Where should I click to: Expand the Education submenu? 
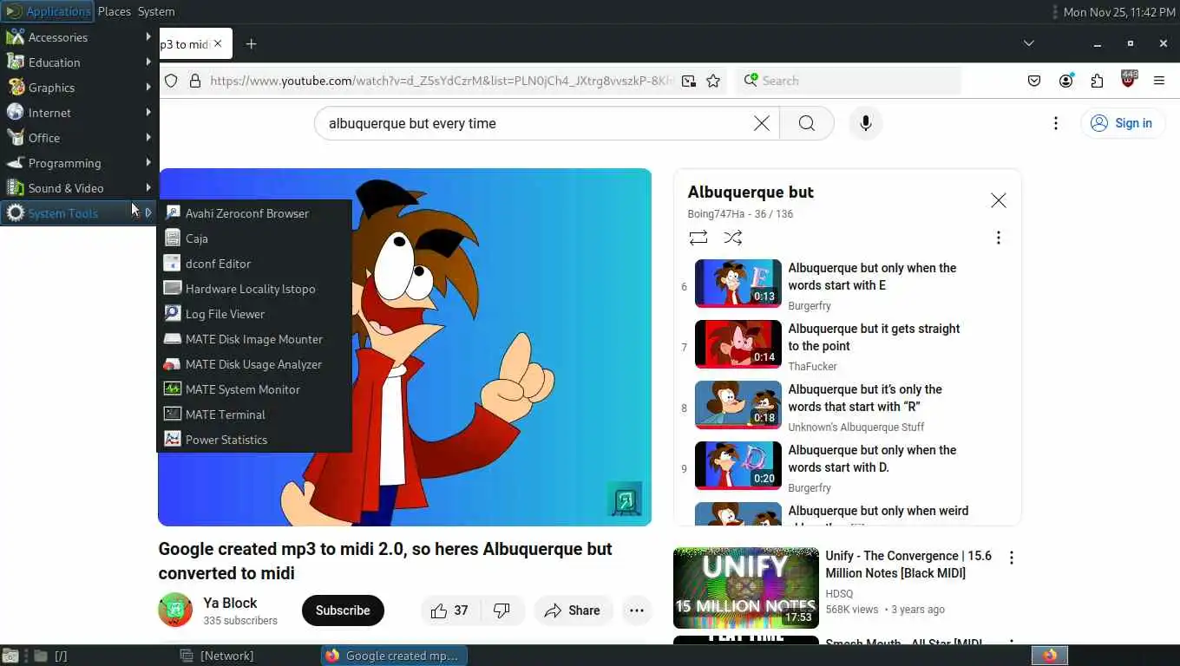coord(79,62)
